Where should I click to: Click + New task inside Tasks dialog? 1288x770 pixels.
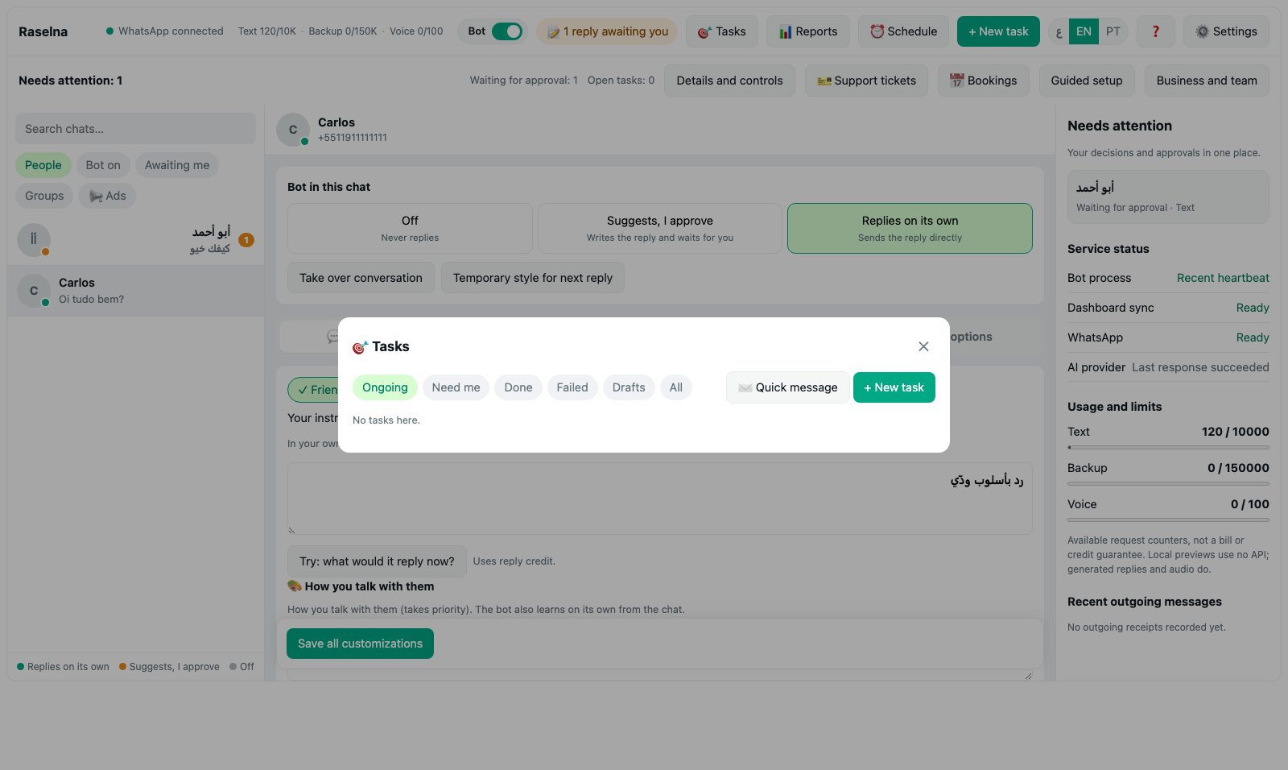(894, 387)
